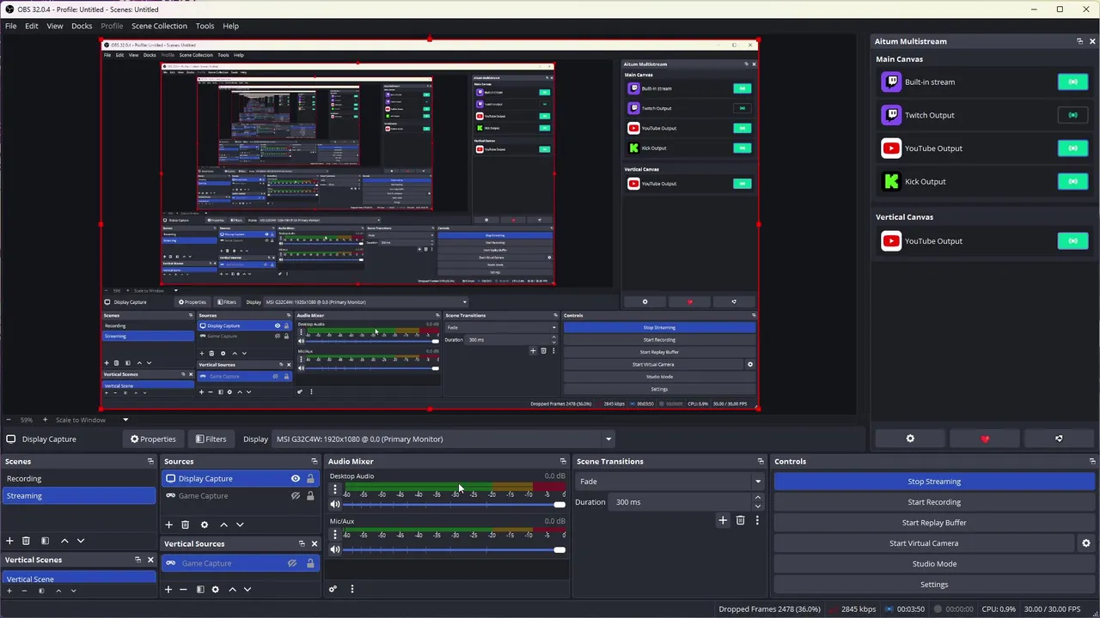1100x618 pixels.
Task: Move source down in Sources dock
Action: tap(240, 524)
